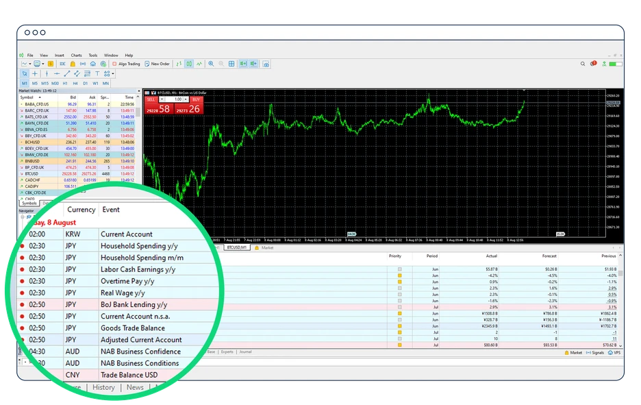Select the BCHUSD row in Market Watch

[77, 142]
